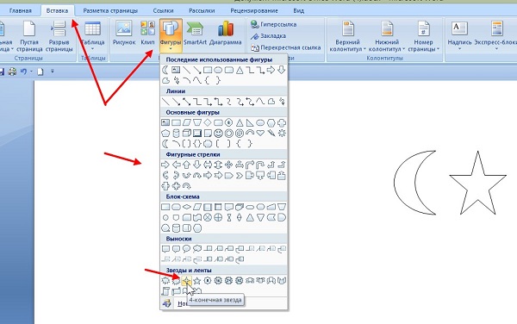The width and height of the screenshot is (517, 324).
Task: Choose the left-right arrow in Фигурные стрелки
Action: (208, 165)
